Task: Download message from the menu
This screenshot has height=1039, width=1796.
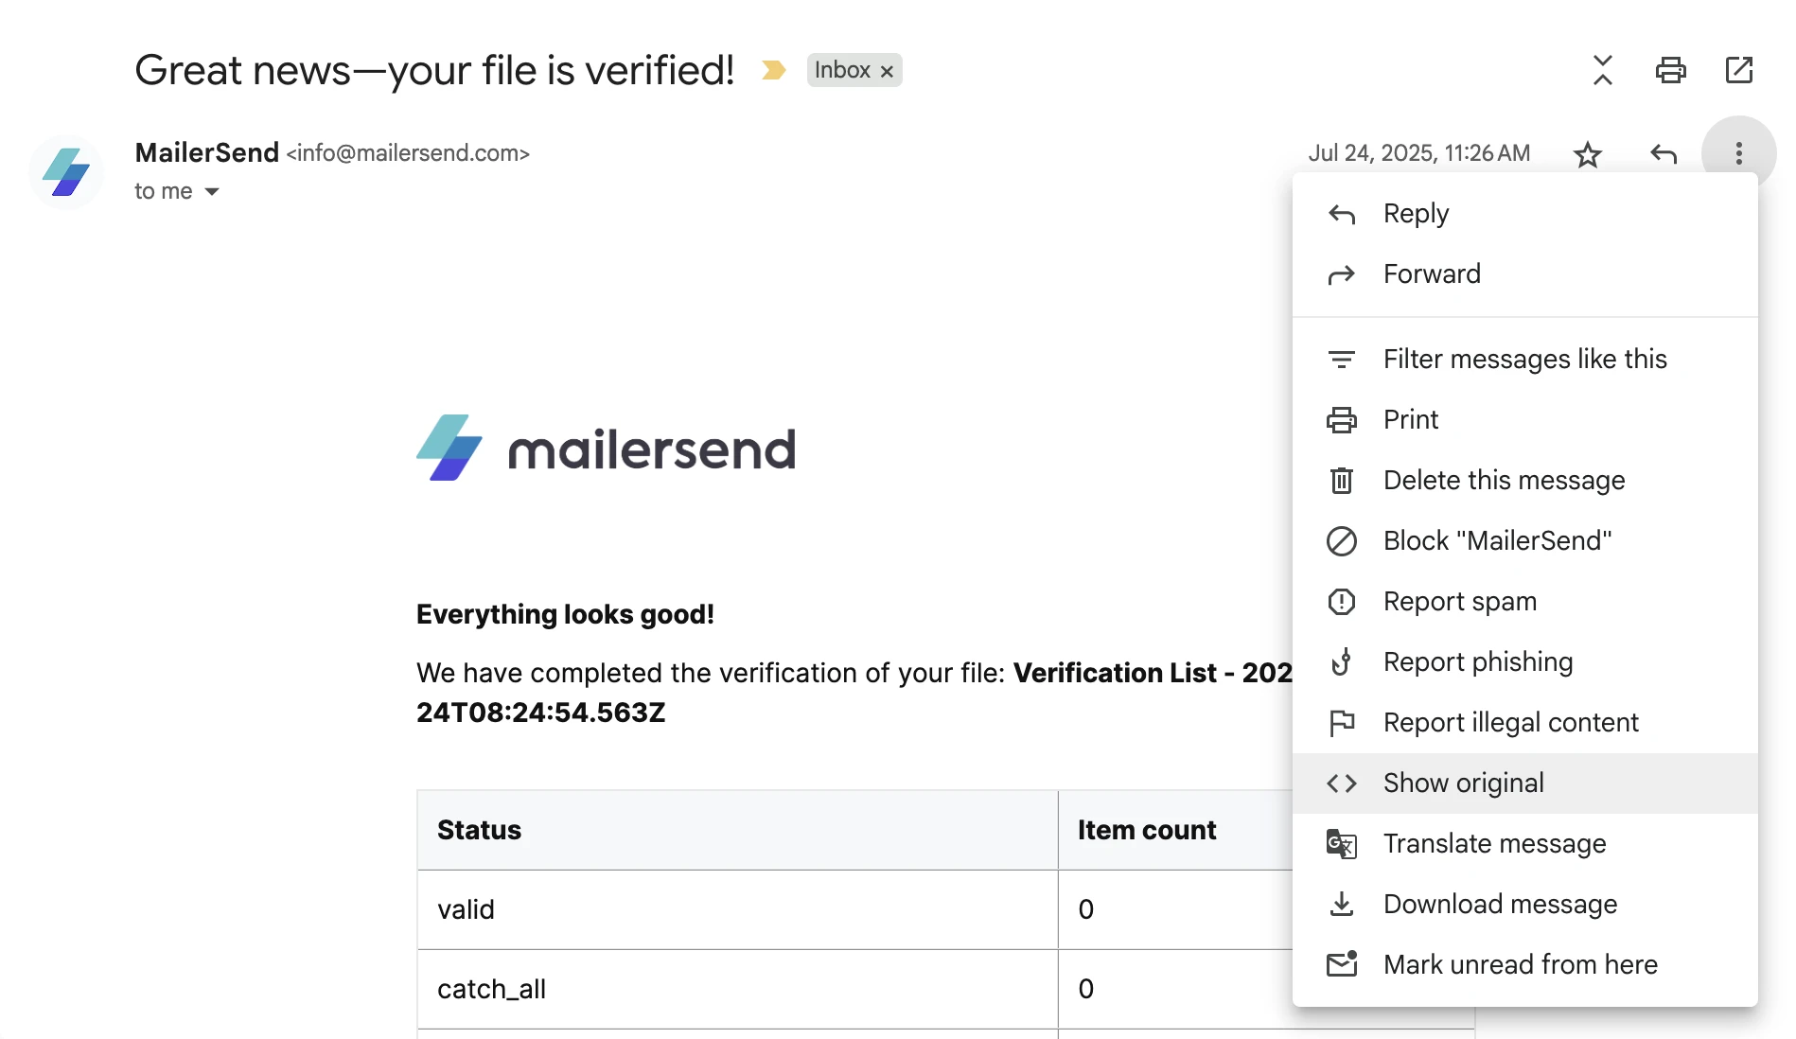Action: (x=1500, y=905)
